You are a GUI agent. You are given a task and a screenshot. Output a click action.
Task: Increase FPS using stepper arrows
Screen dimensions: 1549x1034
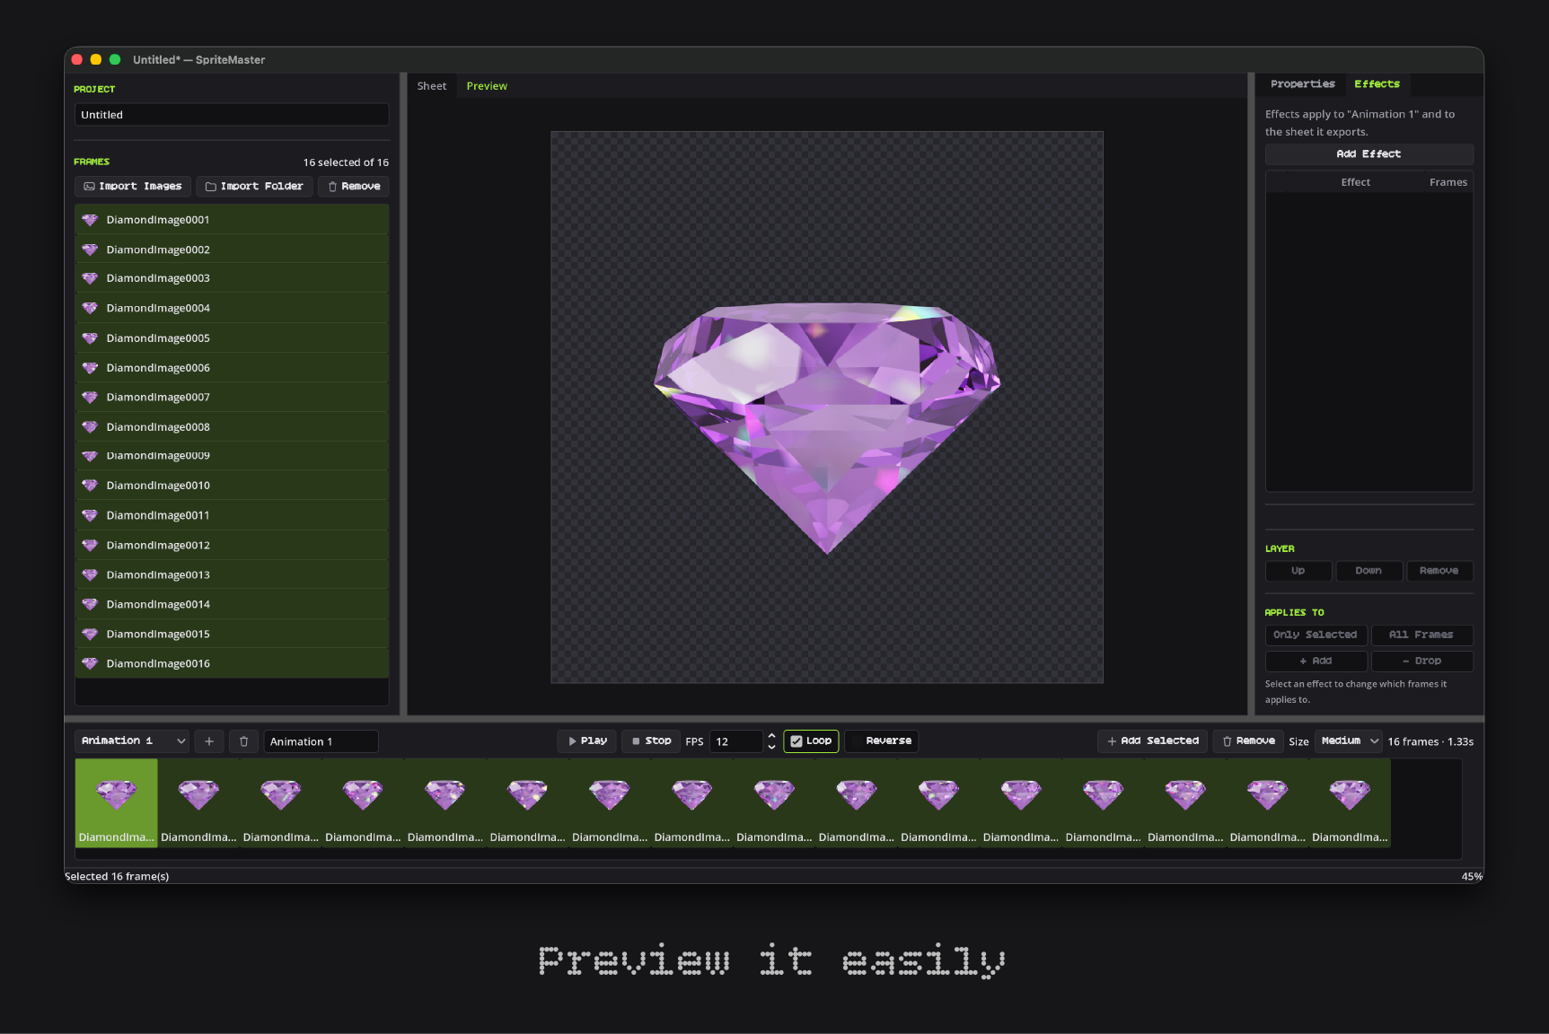click(771, 736)
